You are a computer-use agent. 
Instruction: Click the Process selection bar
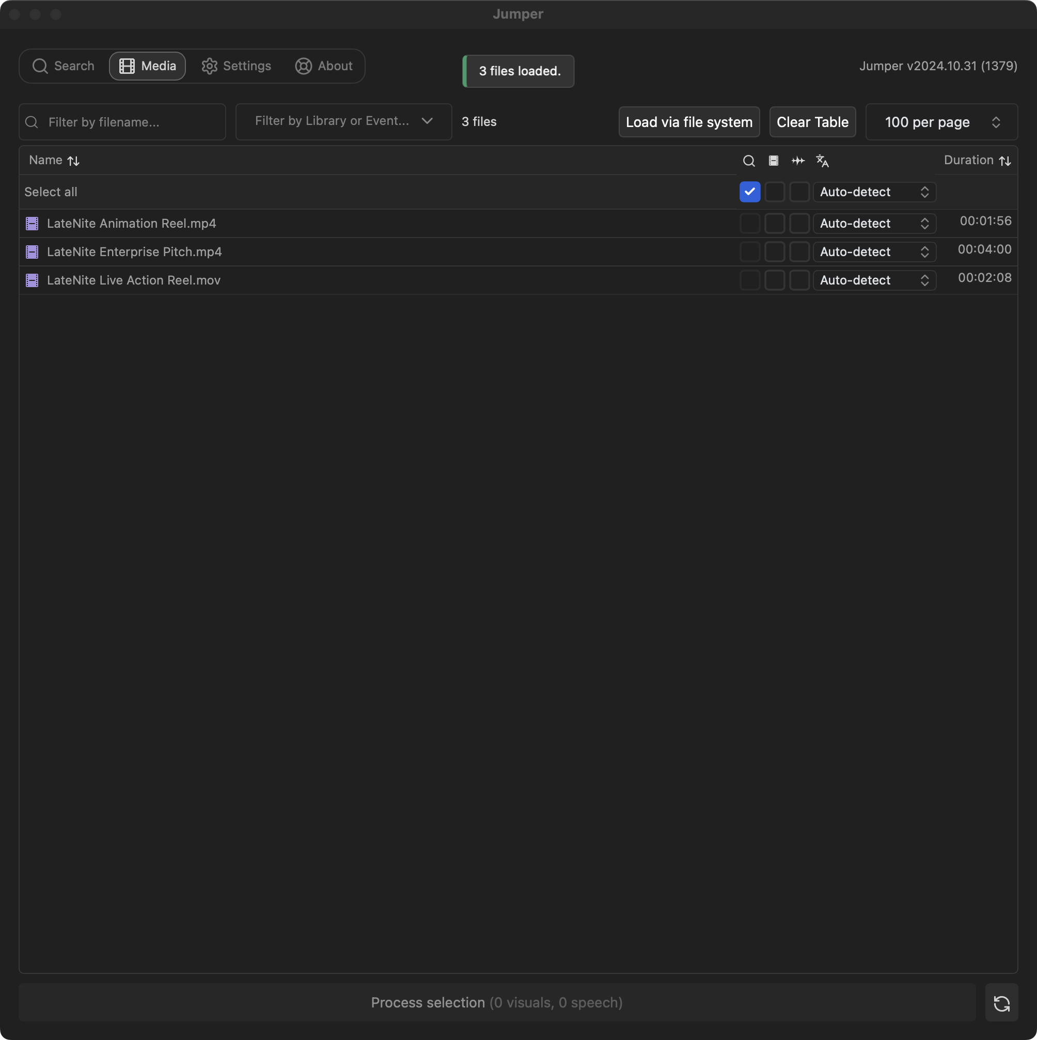pos(496,1003)
